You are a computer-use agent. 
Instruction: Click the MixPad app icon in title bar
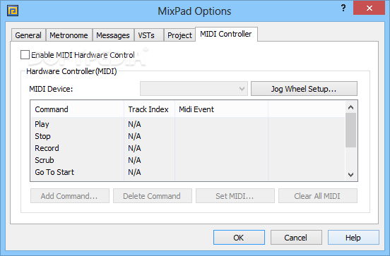(x=13, y=11)
